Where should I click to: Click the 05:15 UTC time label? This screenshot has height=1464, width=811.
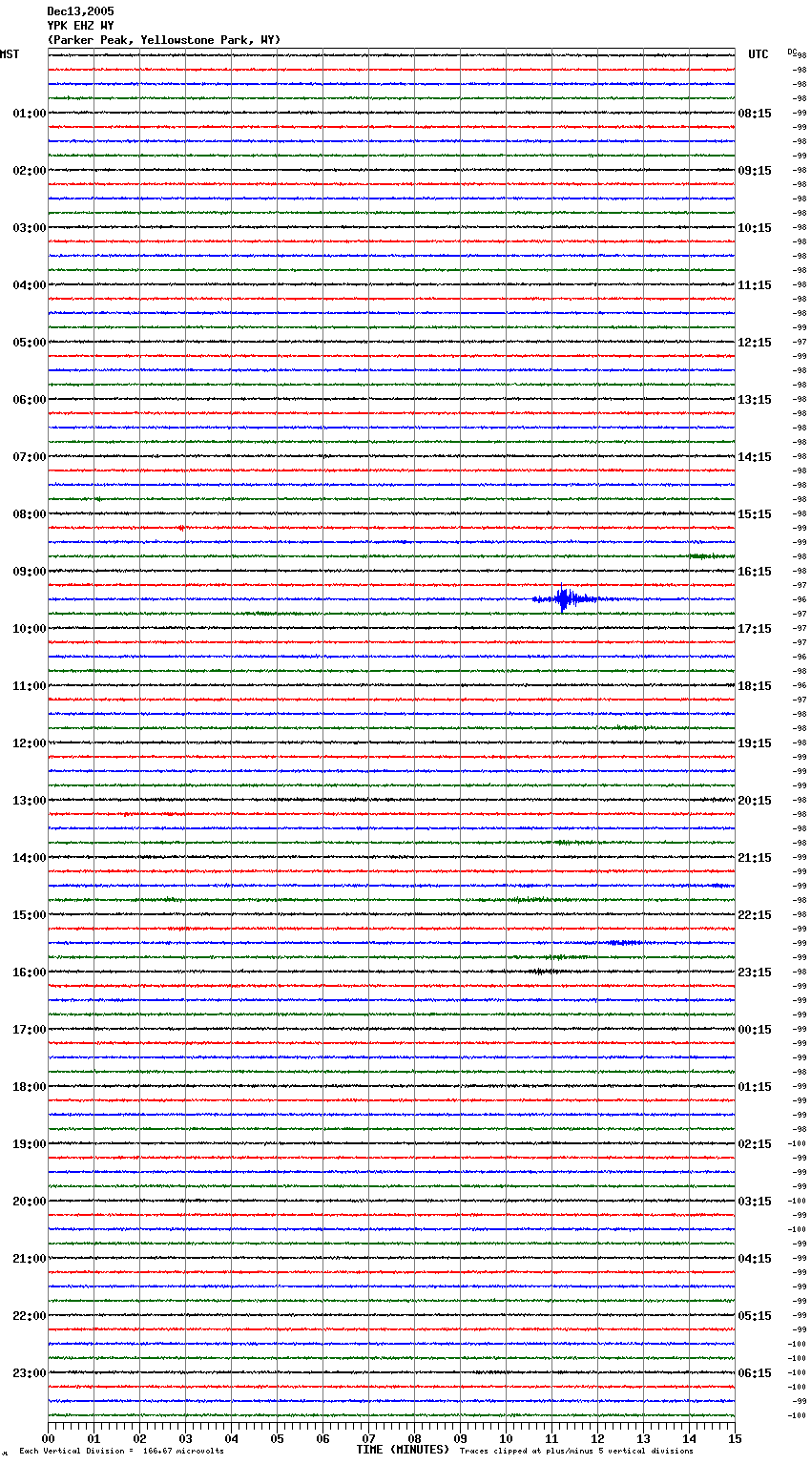click(755, 1316)
